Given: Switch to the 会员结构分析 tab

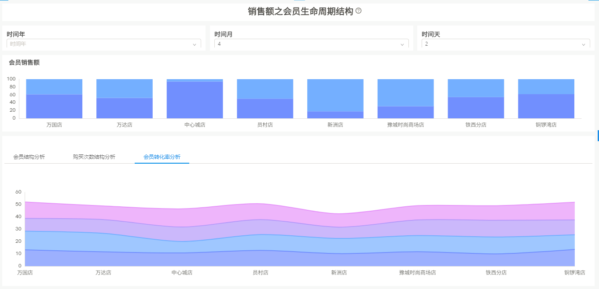Looking at the screenshot, I should click(29, 157).
